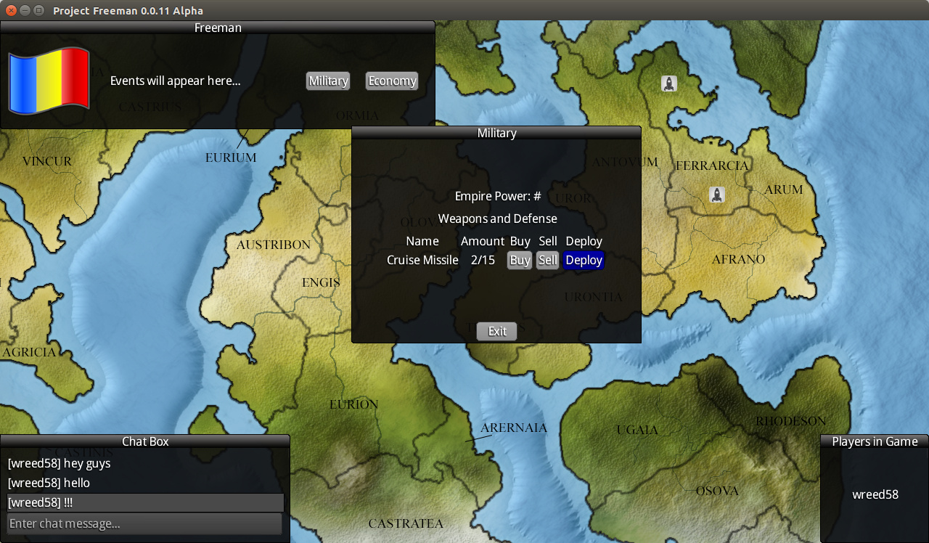Select player wreed58 in Players in Game
929x543 pixels.
[x=875, y=494]
